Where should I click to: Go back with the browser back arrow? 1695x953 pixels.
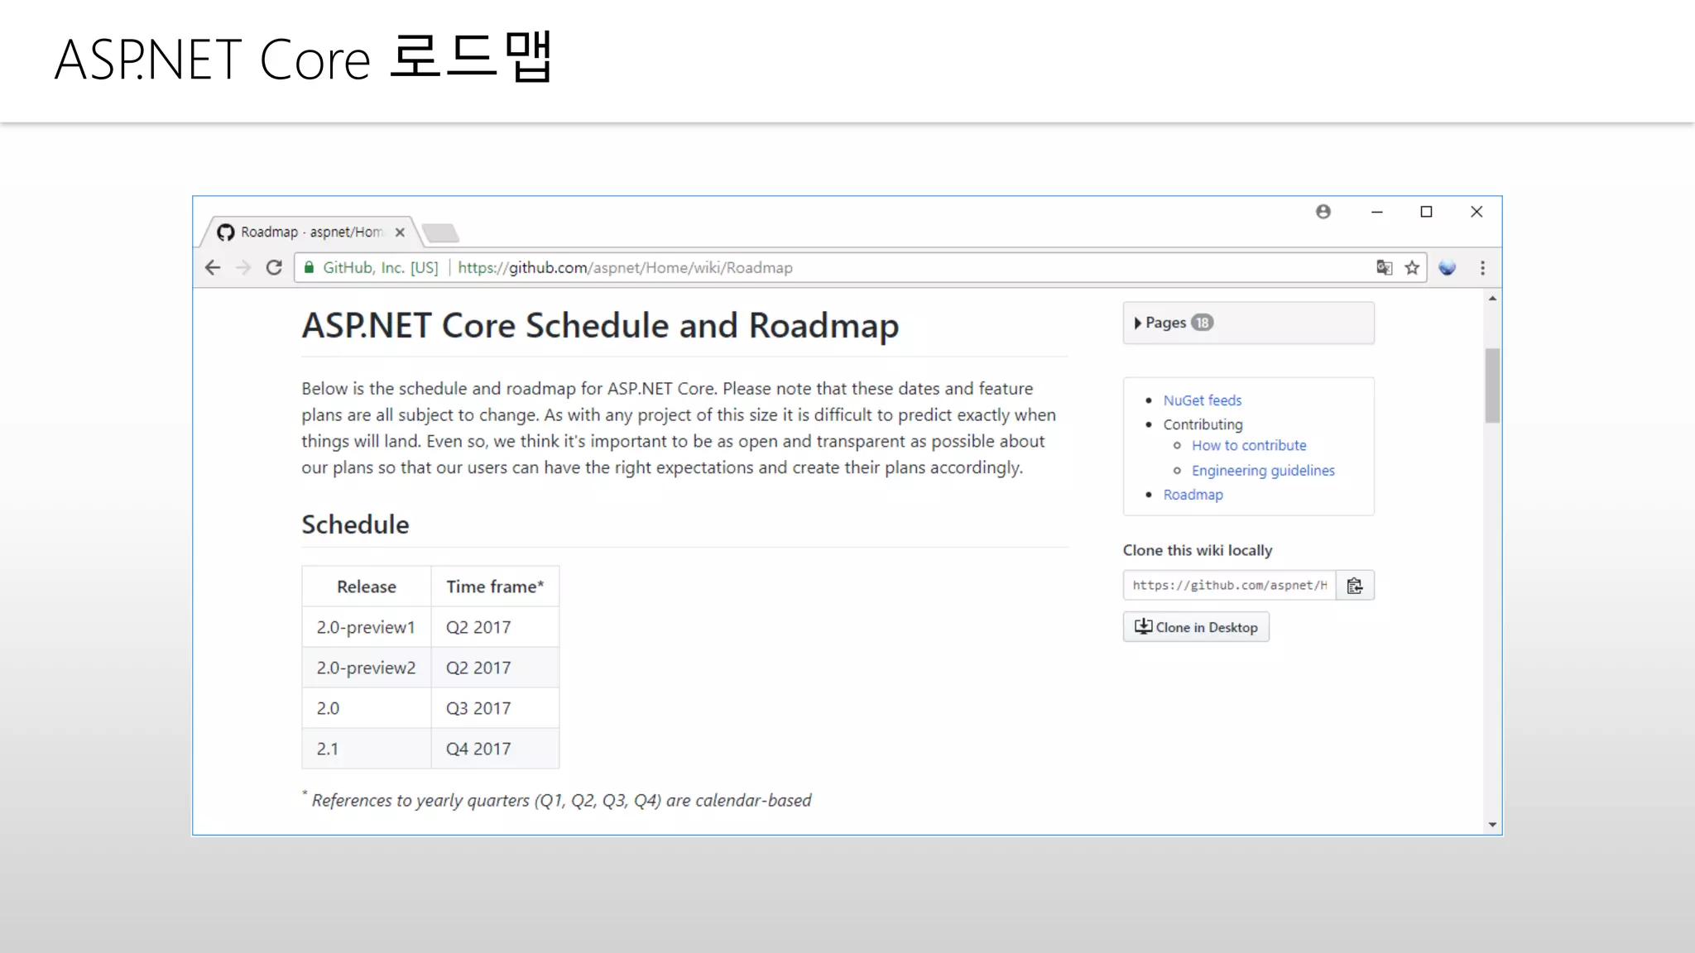[x=213, y=267]
